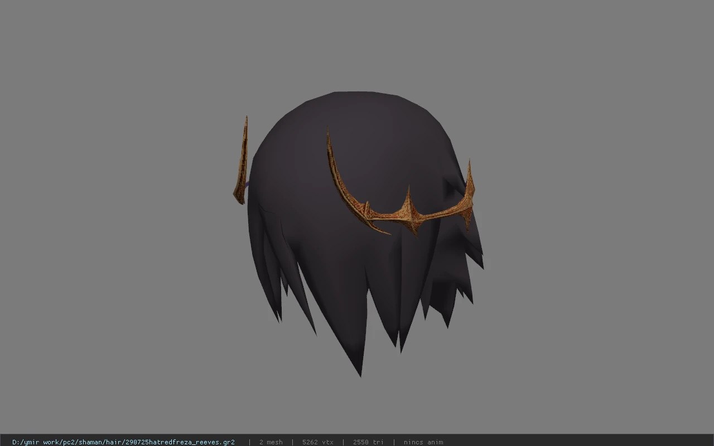Click the 'nincs anim' status text
The height and width of the screenshot is (446, 714).
423,442
